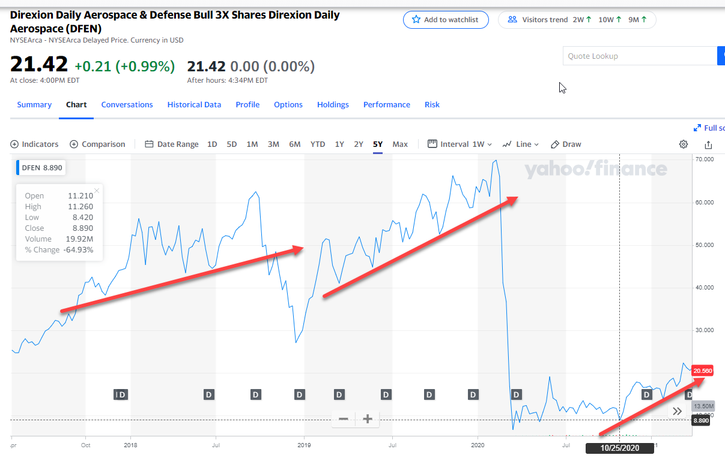Open the Holdings tab
Screen dimensions: 725x458
333,104
